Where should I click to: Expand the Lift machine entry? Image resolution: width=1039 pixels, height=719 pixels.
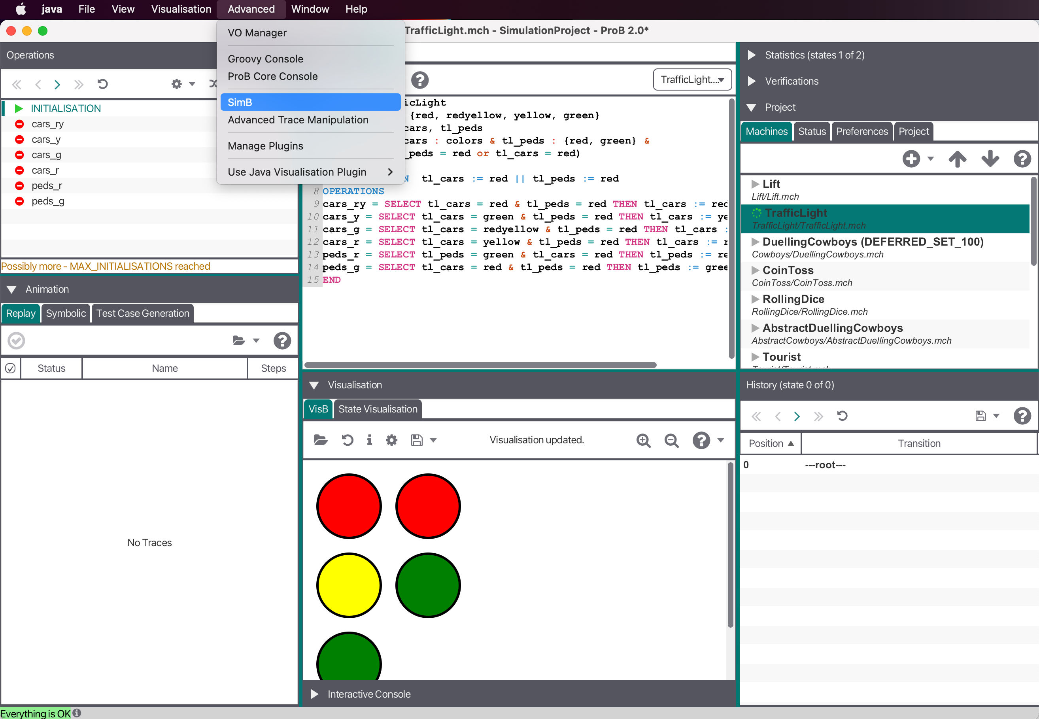click(755, 184)
